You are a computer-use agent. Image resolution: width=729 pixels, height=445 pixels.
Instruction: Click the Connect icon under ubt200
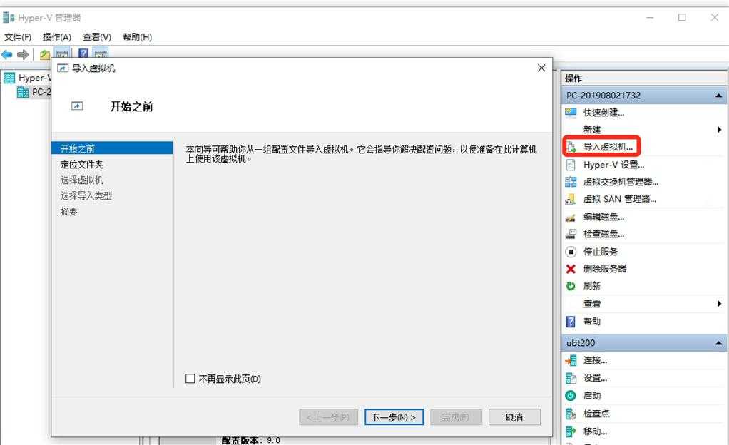coord(571,360)
